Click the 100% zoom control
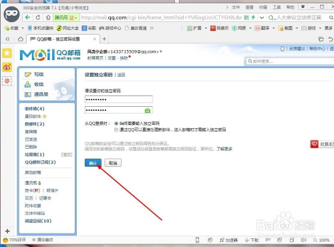The image size is (334, 247). click(321, 240)
